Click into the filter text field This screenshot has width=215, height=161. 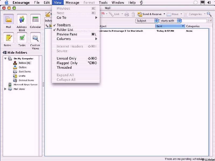pyautogui.click(x=195, y=21)
